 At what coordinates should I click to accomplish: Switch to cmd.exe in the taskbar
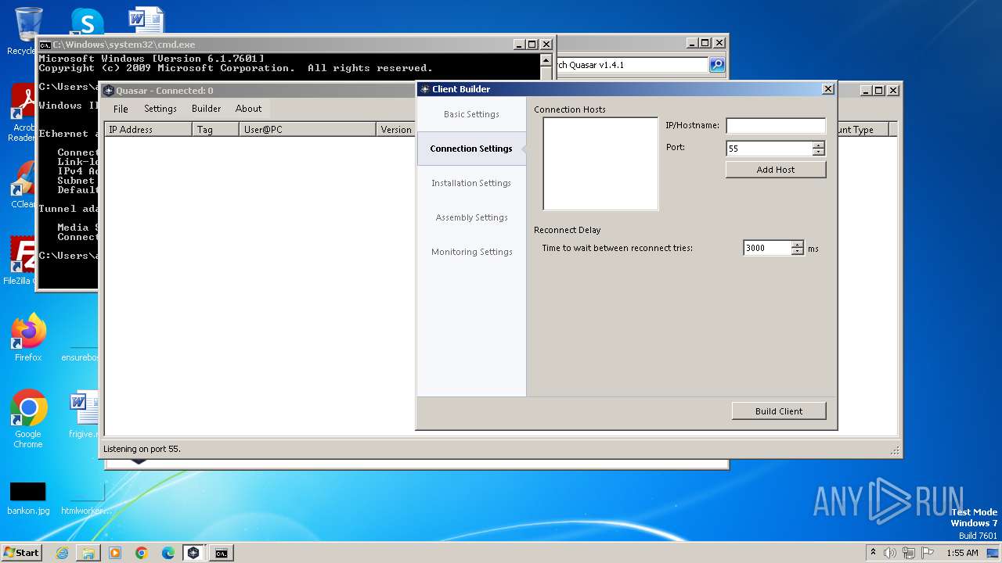222,553
